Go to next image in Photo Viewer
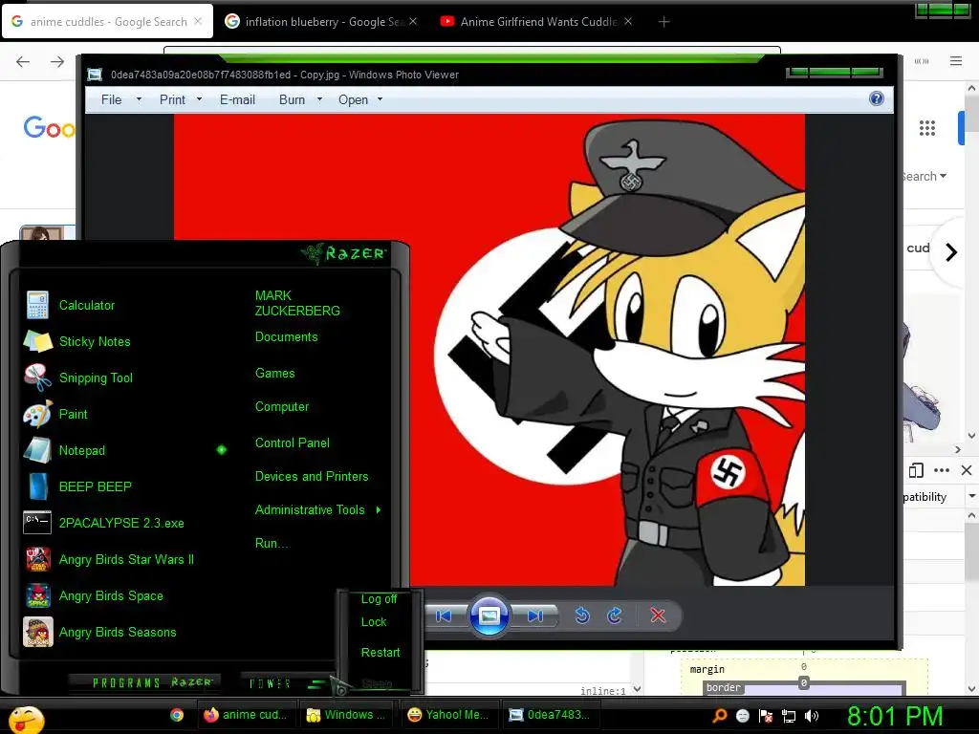The width and height of the screenshot is (979, 734). (x=535, y=616)
